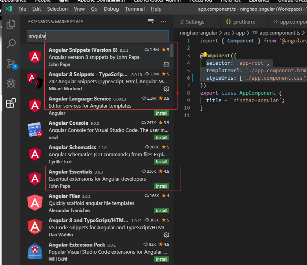Click Angular Schematics extension logo
This screenshot has height=265, width=307.
pos(35,154)
